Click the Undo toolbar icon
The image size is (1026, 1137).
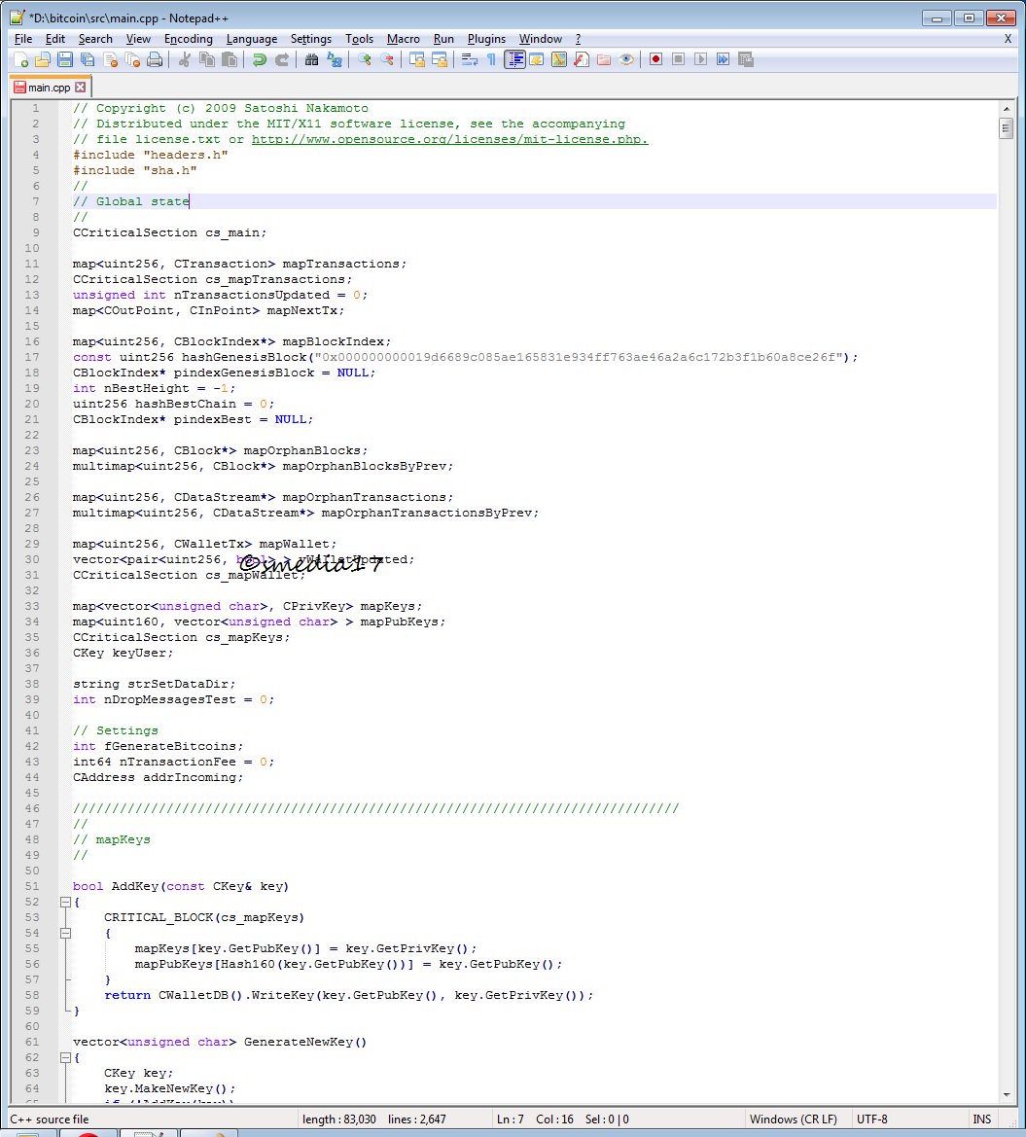pos(259,59)
